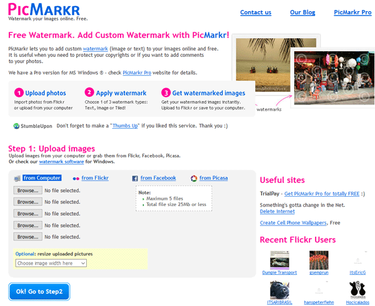375x306 pixels.
Task: Click the Maximum 5 files note
Action: [x=164, y=199]
